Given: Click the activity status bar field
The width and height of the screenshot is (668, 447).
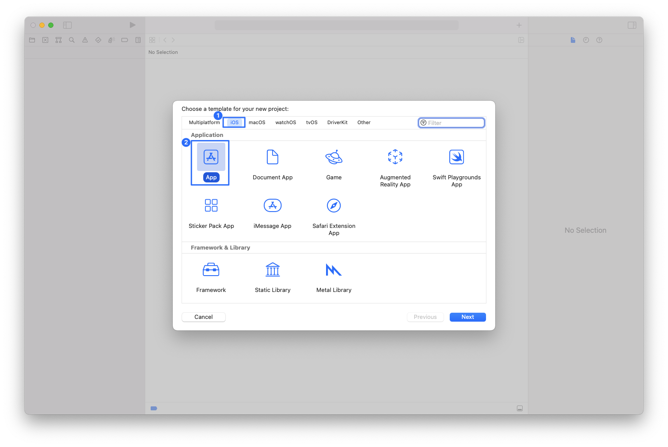Looking at the screenshot, I should 337,25.
